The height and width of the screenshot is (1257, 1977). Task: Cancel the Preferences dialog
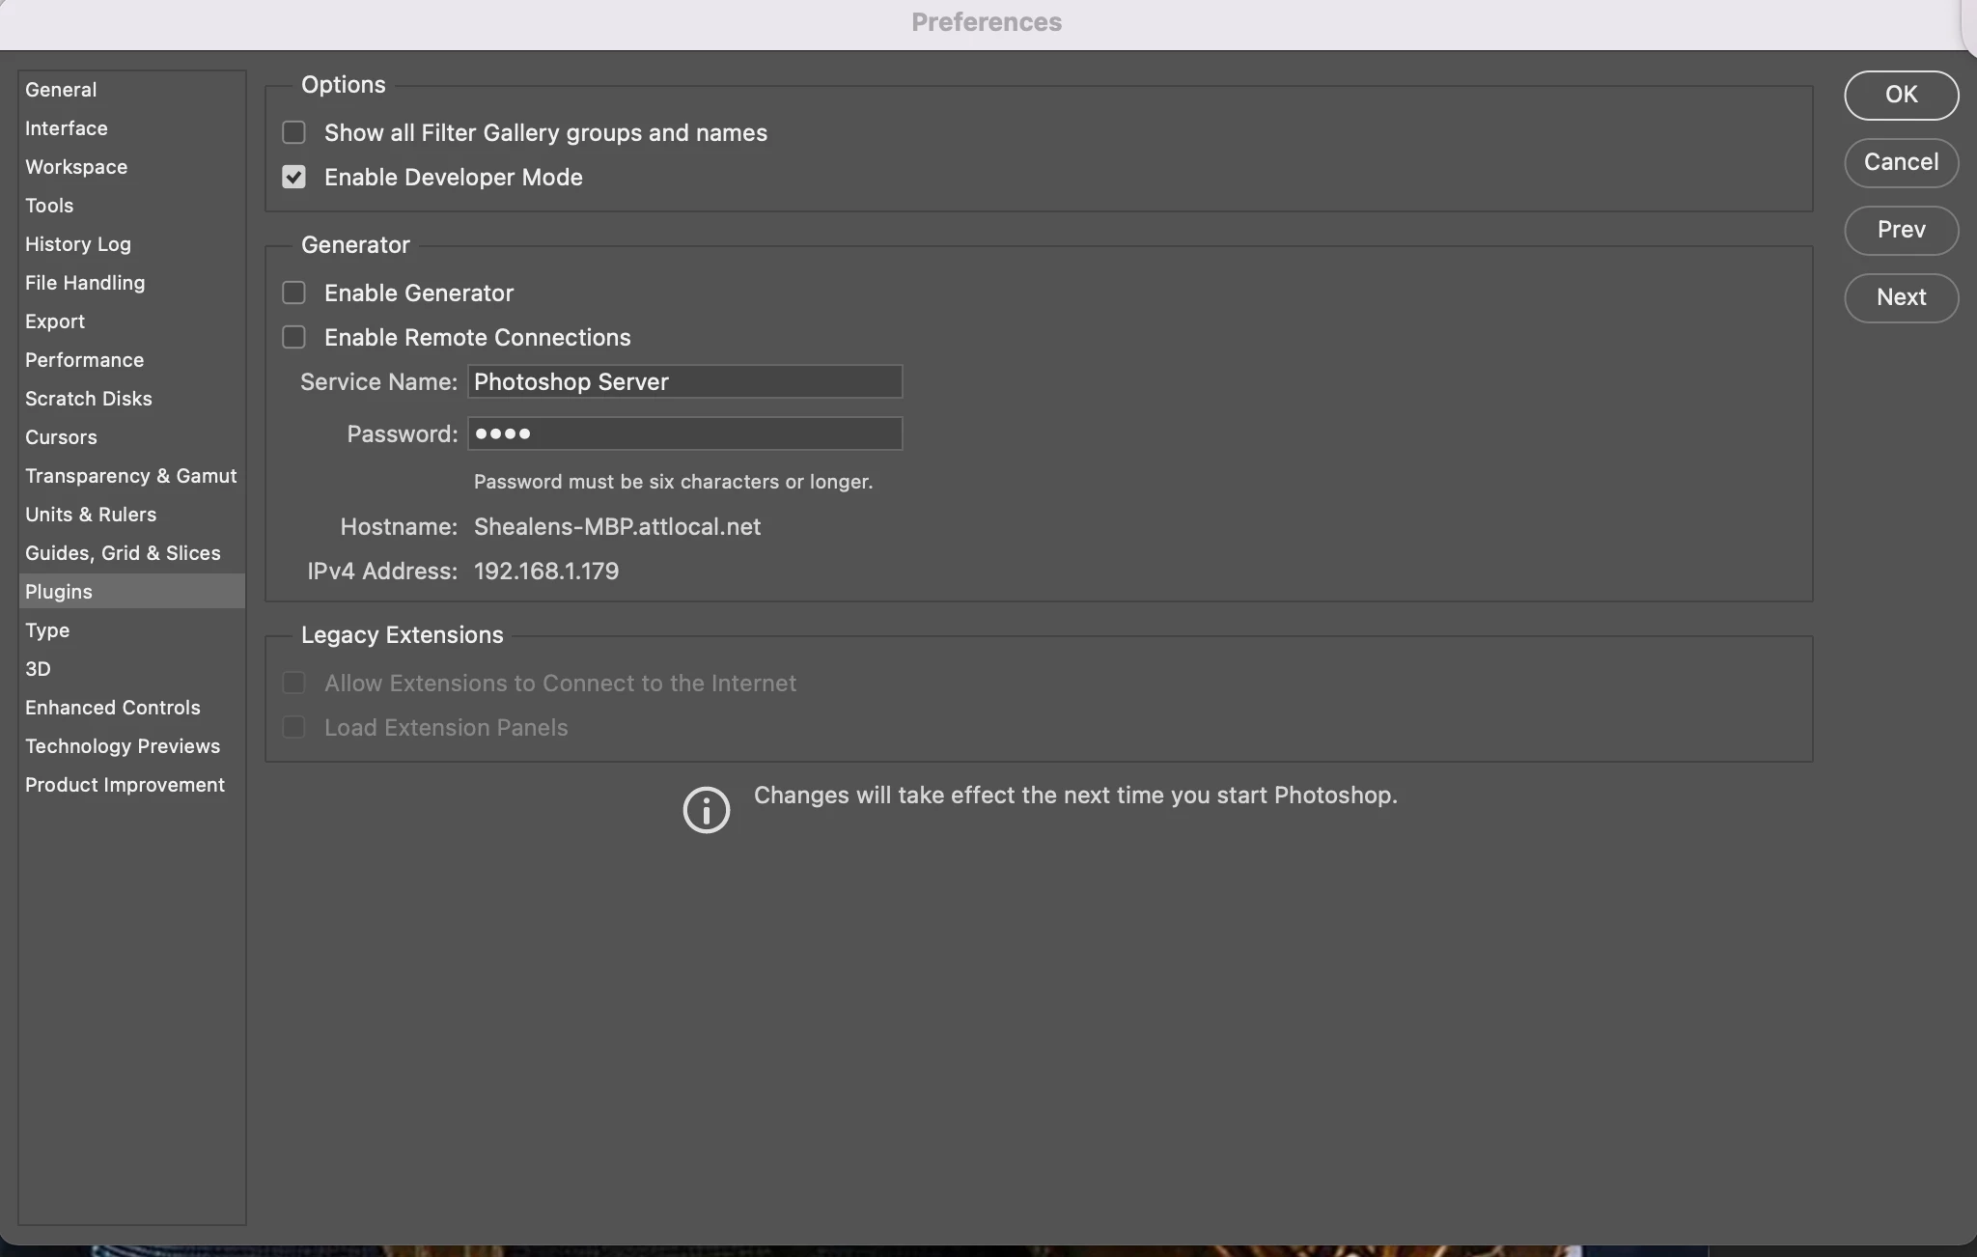(1900, 162)
